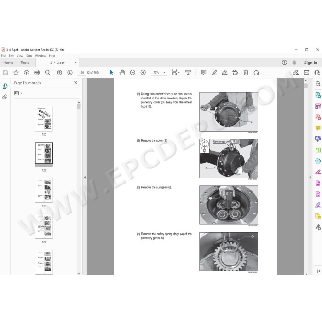Viewport: 322px width, 322px height.
Task: Open the zoom percentage dropdown
Action: click(x=164, y=73)
